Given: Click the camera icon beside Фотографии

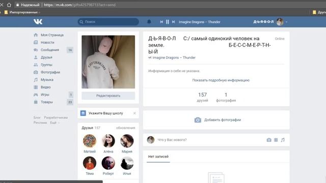Looking at the screenshot, I should coord(36,72).
